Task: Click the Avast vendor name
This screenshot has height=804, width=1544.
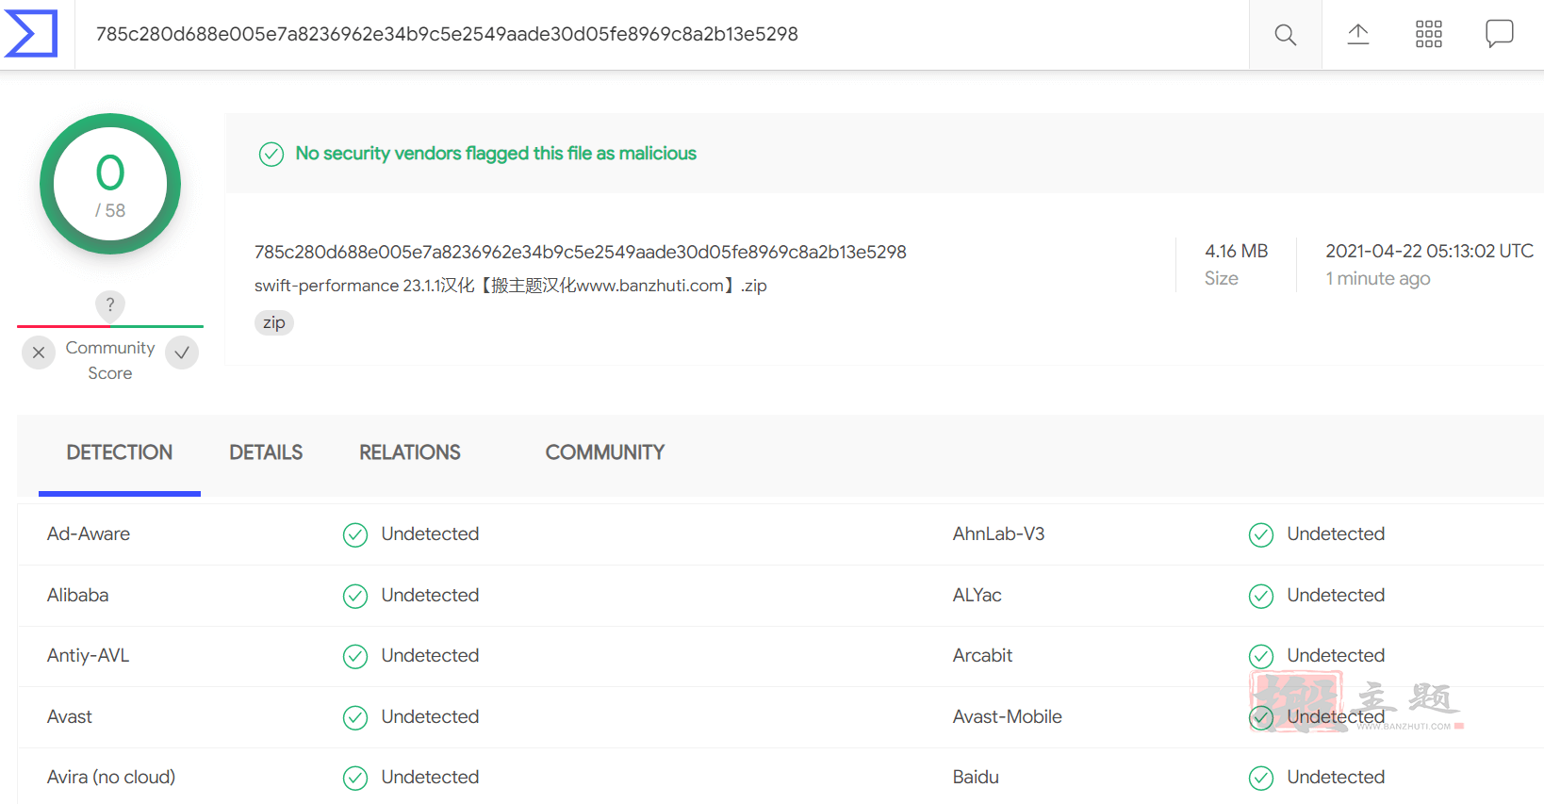Action: click(x=70, y=717)
